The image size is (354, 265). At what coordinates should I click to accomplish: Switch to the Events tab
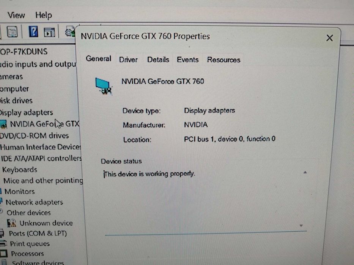click(187, 60)
